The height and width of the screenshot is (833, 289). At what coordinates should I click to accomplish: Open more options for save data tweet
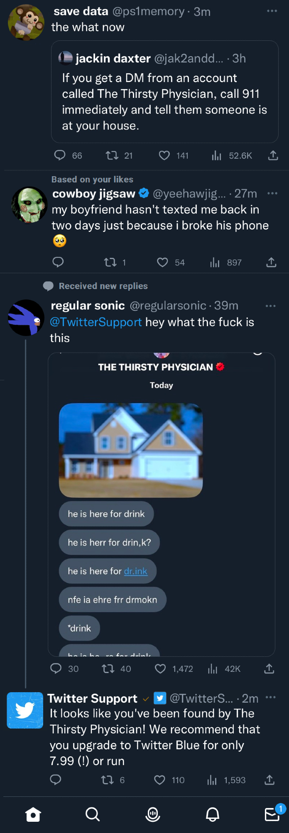272,11
